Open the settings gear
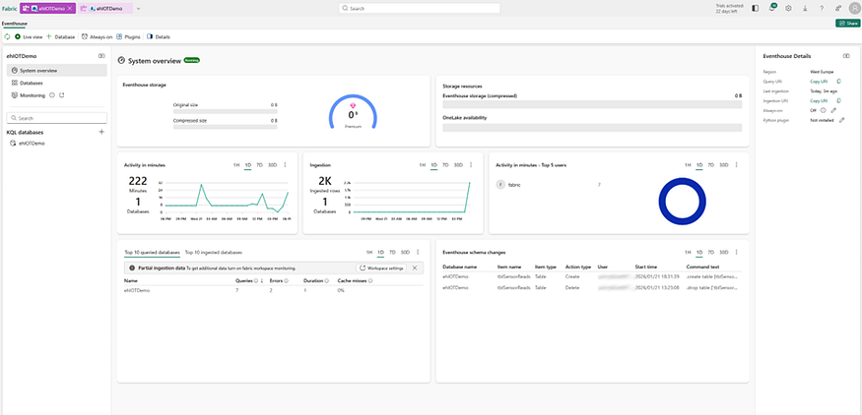This screenshot has width=862, height=415. click(788, 8)
